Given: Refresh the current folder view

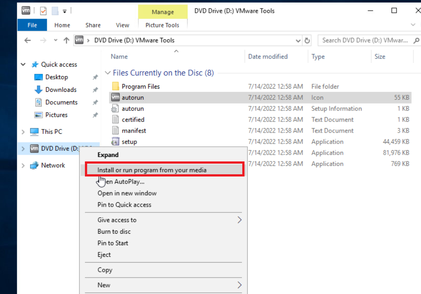Looking at the screenshot, I should click(307, 41).
